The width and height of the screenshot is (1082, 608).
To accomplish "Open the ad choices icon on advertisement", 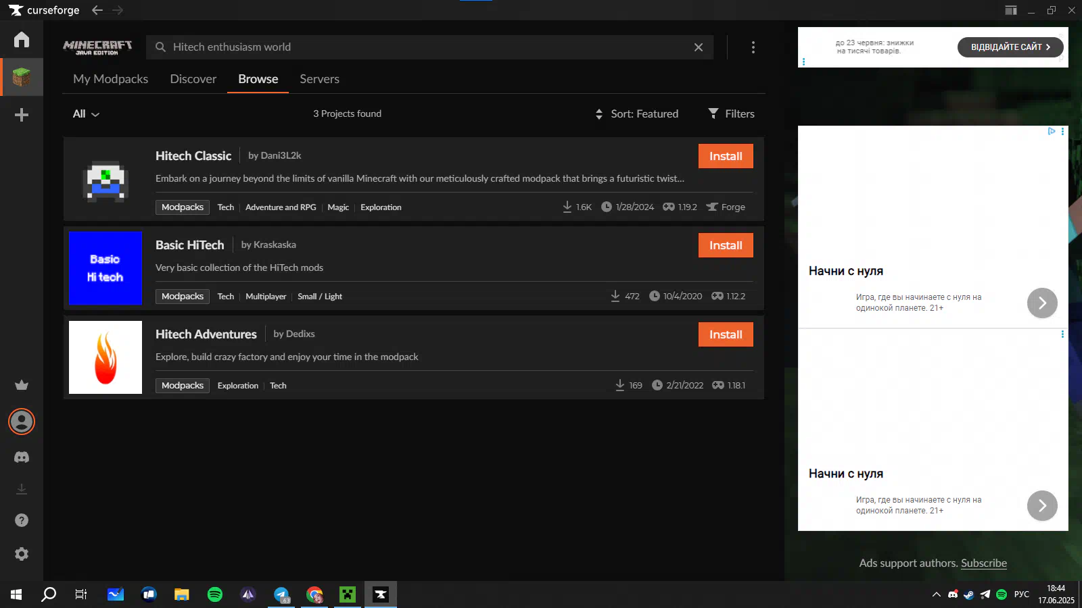I will pos(1052,131).
